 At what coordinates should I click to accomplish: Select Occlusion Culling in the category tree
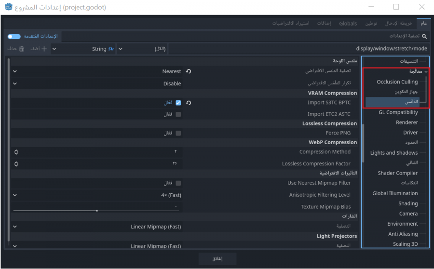397,82
